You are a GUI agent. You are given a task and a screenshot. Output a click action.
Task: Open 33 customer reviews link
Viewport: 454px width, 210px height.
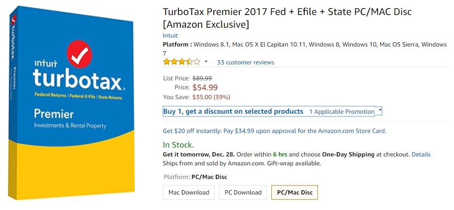[x=245, y=62]
